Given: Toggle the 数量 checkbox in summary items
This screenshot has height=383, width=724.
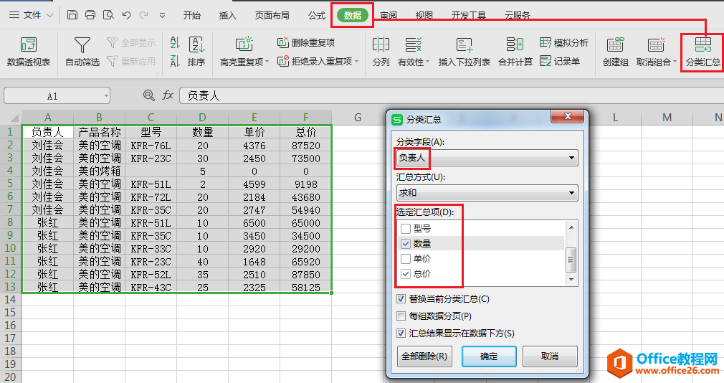Looking at the screenshot, I should tap(406, 244).
